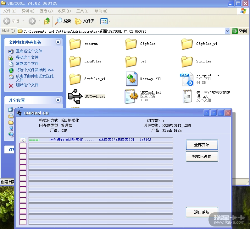Click the Explorer window title folder icon
The image size is (250, 229).
3,3
